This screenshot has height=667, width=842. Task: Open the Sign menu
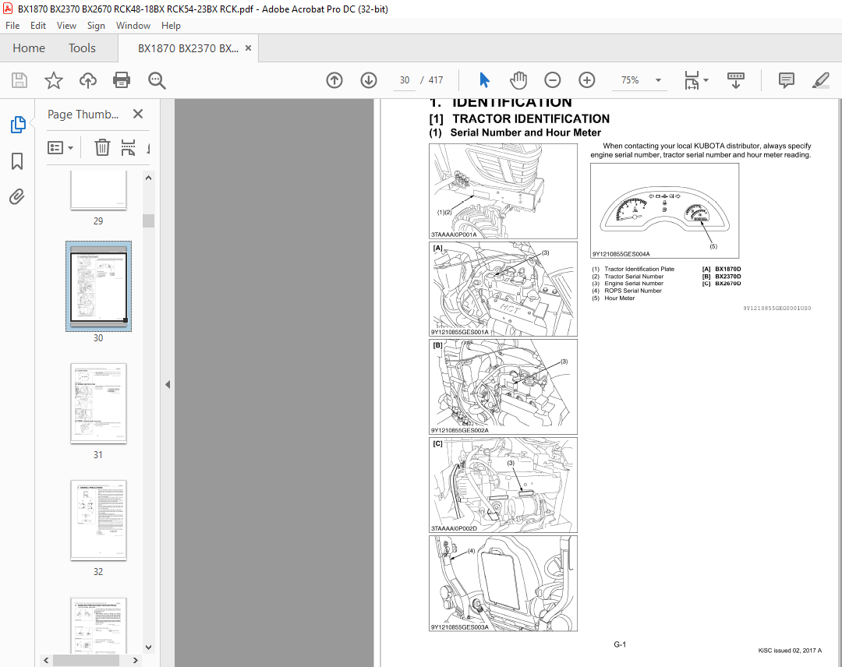(96, 26)
